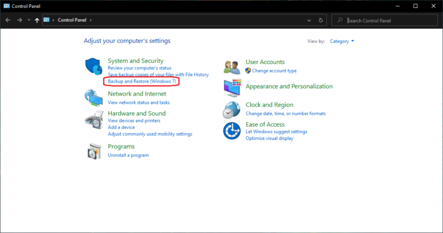
Task: Click the Ease of Access icon
Action: (x=232, y=131)
